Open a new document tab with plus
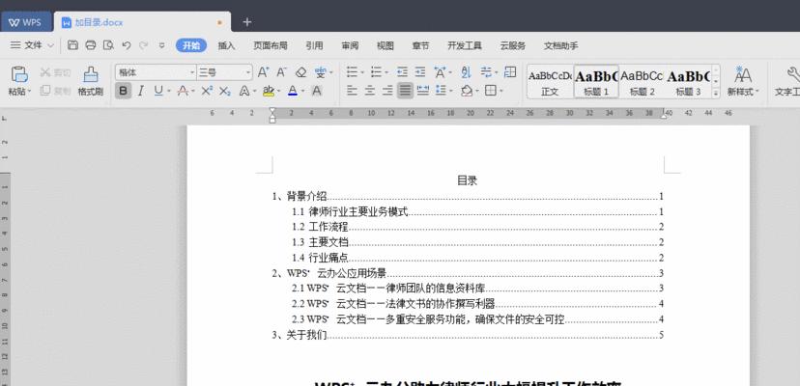This screenshot has width=800, height=386. click(x=247, y=22)
